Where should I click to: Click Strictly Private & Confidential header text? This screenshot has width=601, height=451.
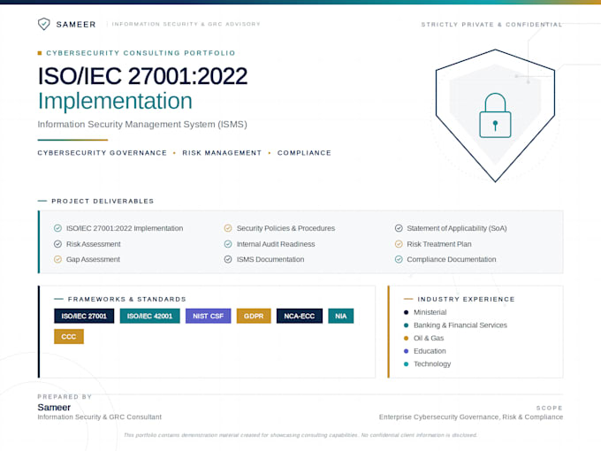[x=491, y=25]
